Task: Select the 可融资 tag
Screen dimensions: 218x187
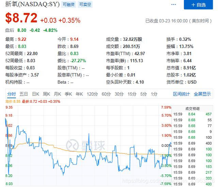Action: point(68,4)
